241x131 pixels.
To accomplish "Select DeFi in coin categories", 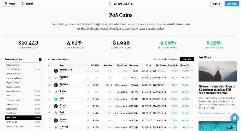I will tap(9, 95).
